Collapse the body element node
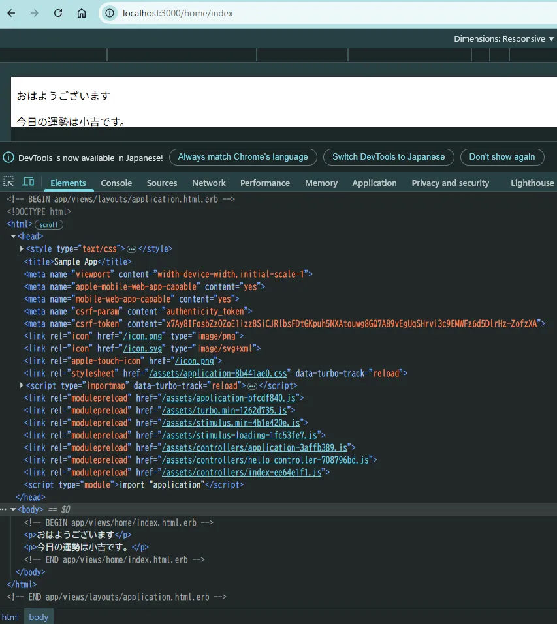This screenshot has height=624, width=557. [x=13, y=509]
